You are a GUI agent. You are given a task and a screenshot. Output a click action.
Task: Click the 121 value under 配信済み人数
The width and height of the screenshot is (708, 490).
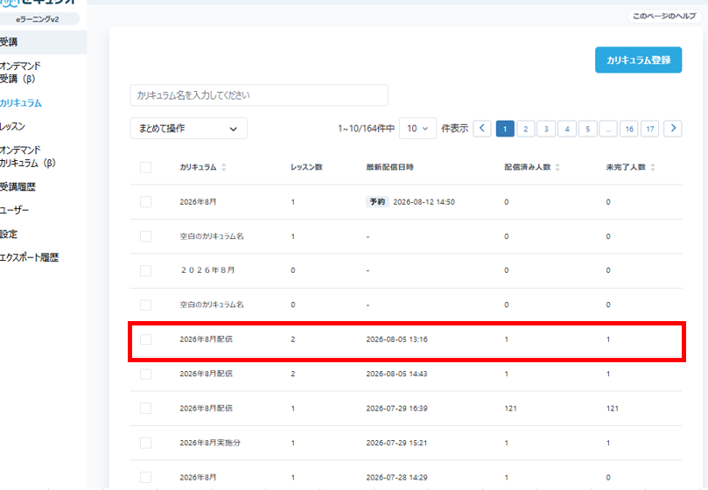pyautogui.click(x=511, y=409)
